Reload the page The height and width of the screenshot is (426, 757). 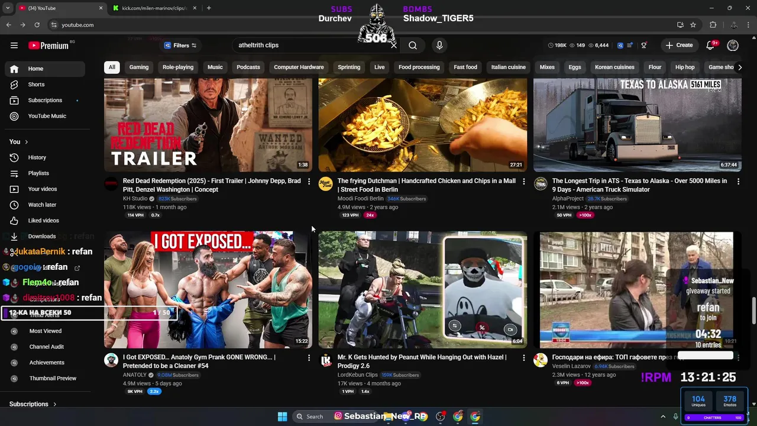37,25
